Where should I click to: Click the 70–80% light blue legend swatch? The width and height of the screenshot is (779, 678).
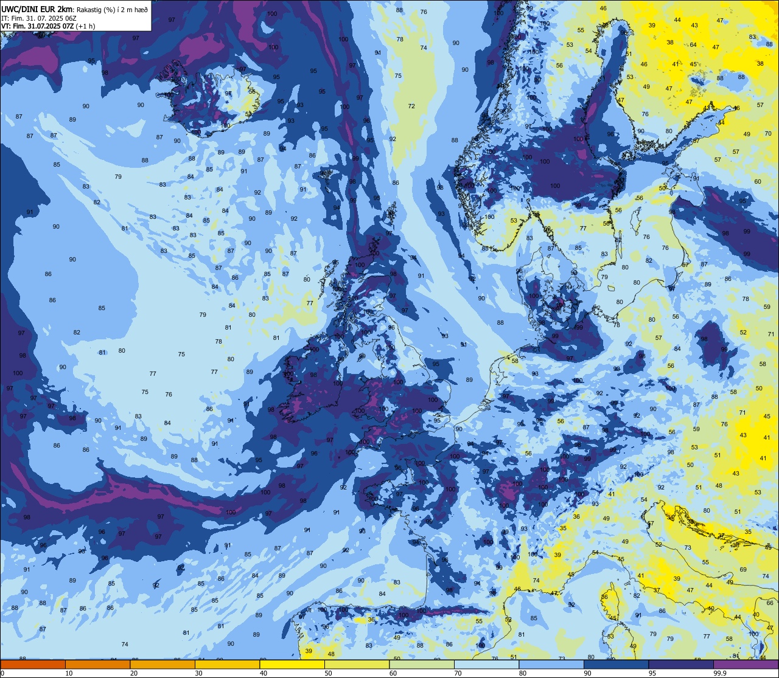point(486,664)
